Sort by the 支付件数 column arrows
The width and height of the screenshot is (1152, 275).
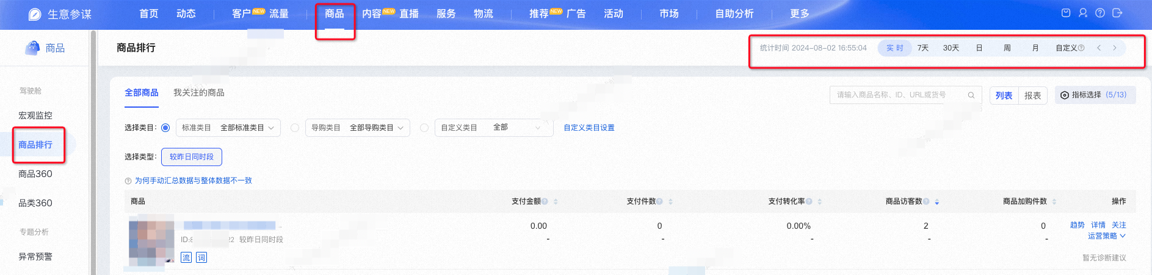pyautogui.click(x=670, y=201)
